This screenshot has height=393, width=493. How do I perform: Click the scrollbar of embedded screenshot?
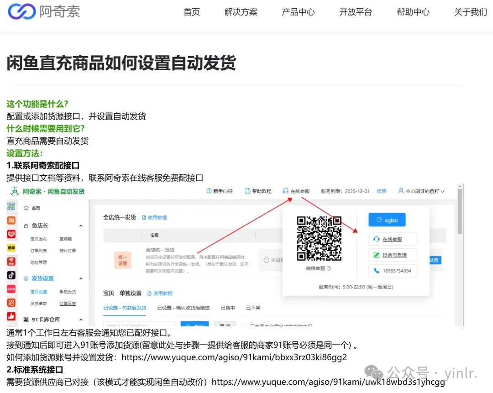click(x=460, y=211)
